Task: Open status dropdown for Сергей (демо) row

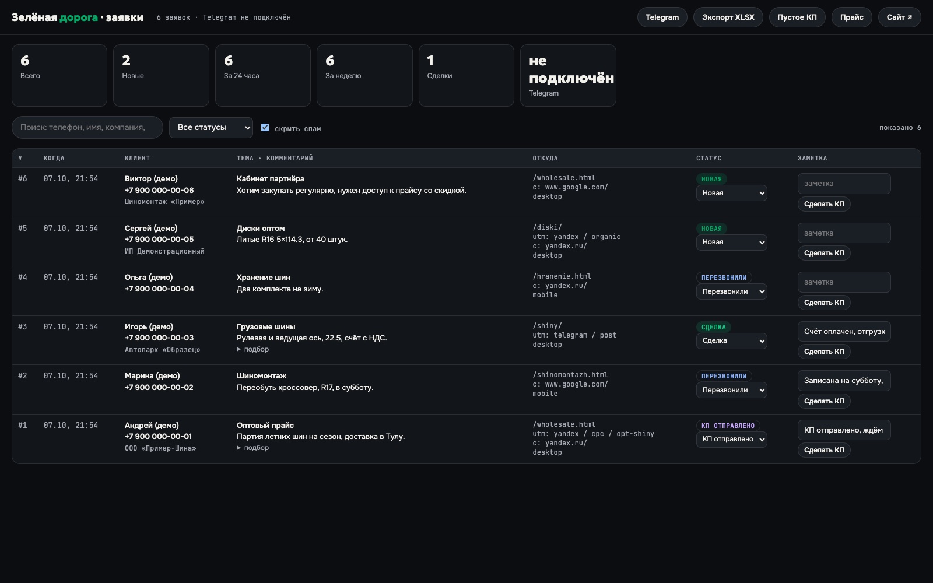Action: [x=731, y=242]
